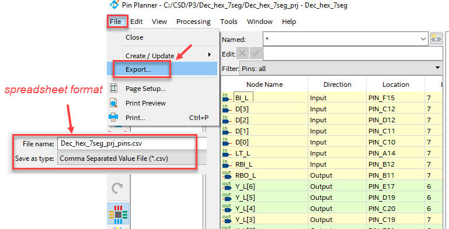Click the File name input field

(132, 143)
